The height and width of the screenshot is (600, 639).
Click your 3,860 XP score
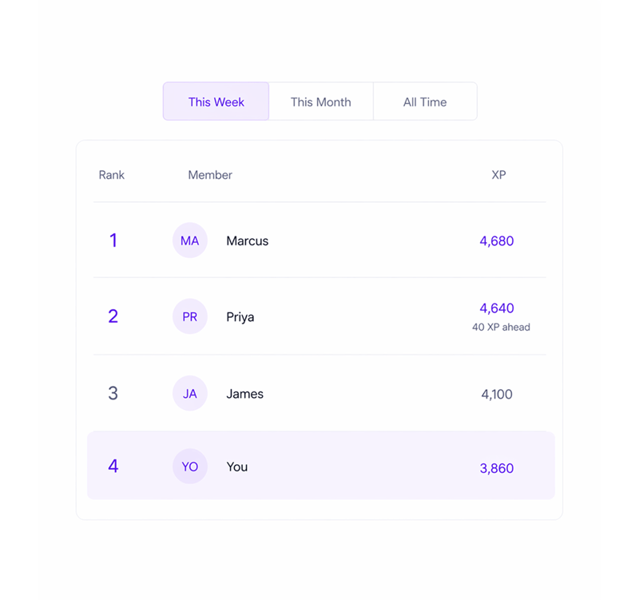pos(497,468)
